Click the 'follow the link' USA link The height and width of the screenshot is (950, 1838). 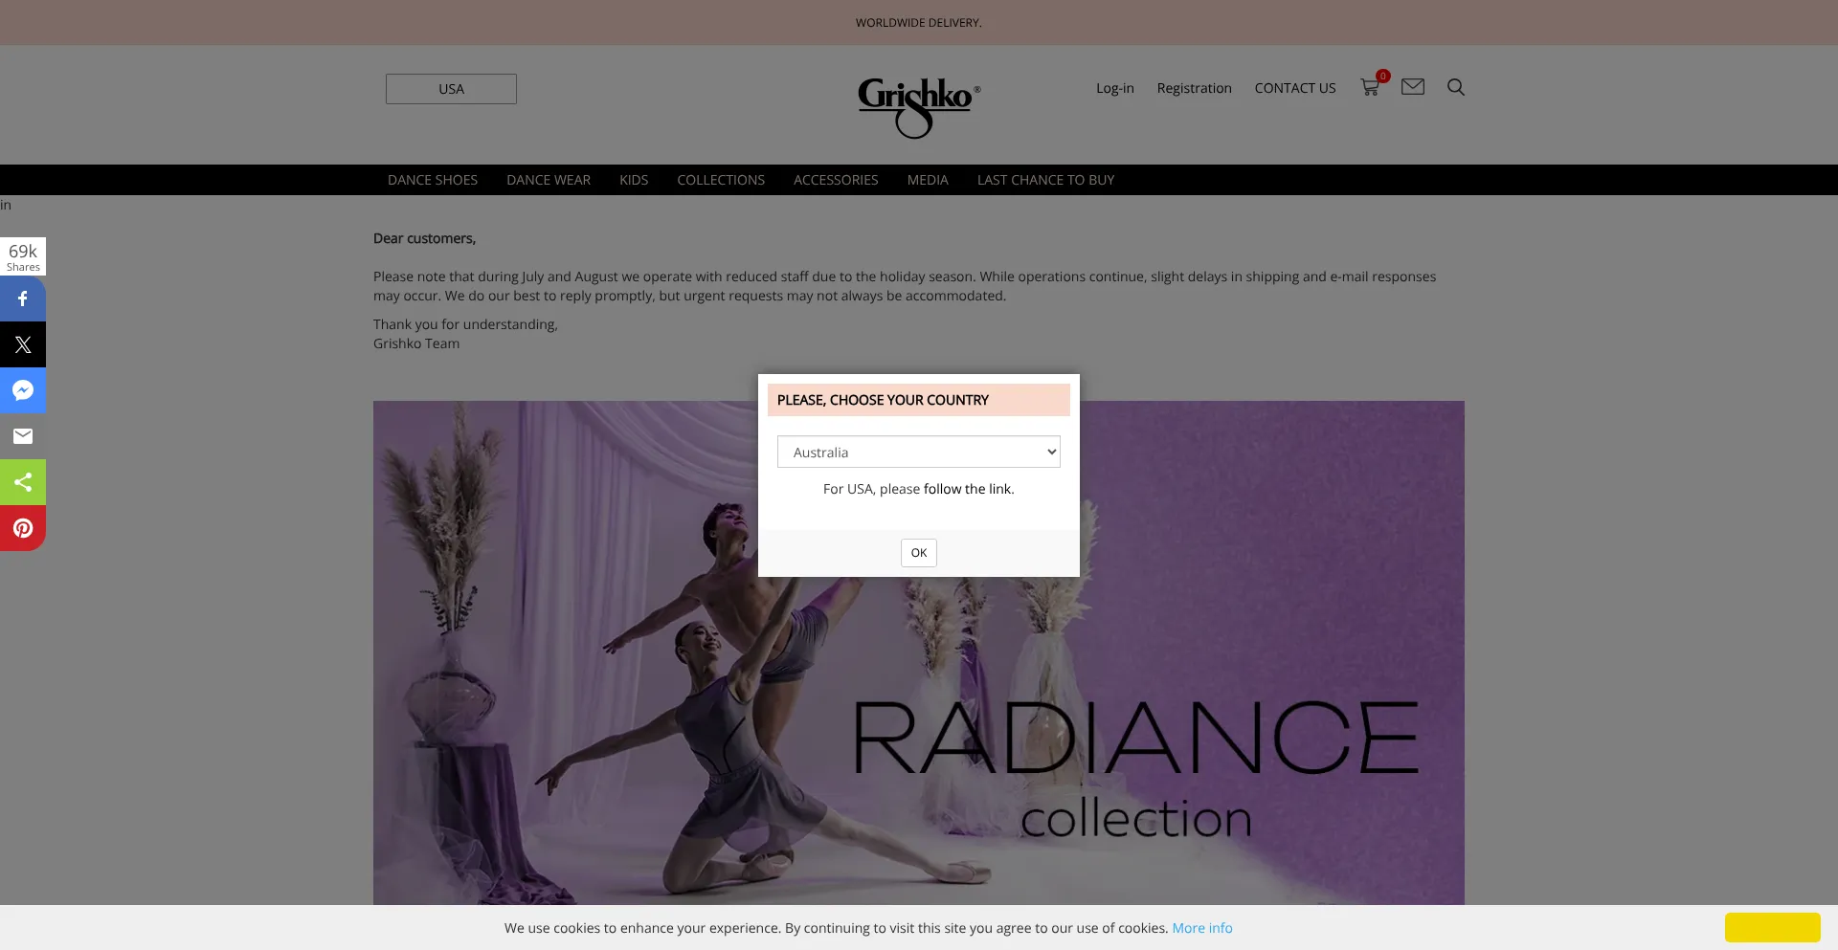point(967,489)
